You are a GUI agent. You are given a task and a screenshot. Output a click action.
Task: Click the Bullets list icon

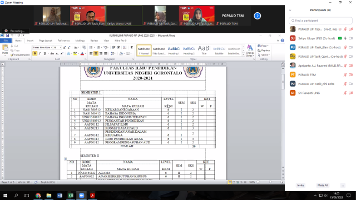pyautogui.click(x=91, y=47)
